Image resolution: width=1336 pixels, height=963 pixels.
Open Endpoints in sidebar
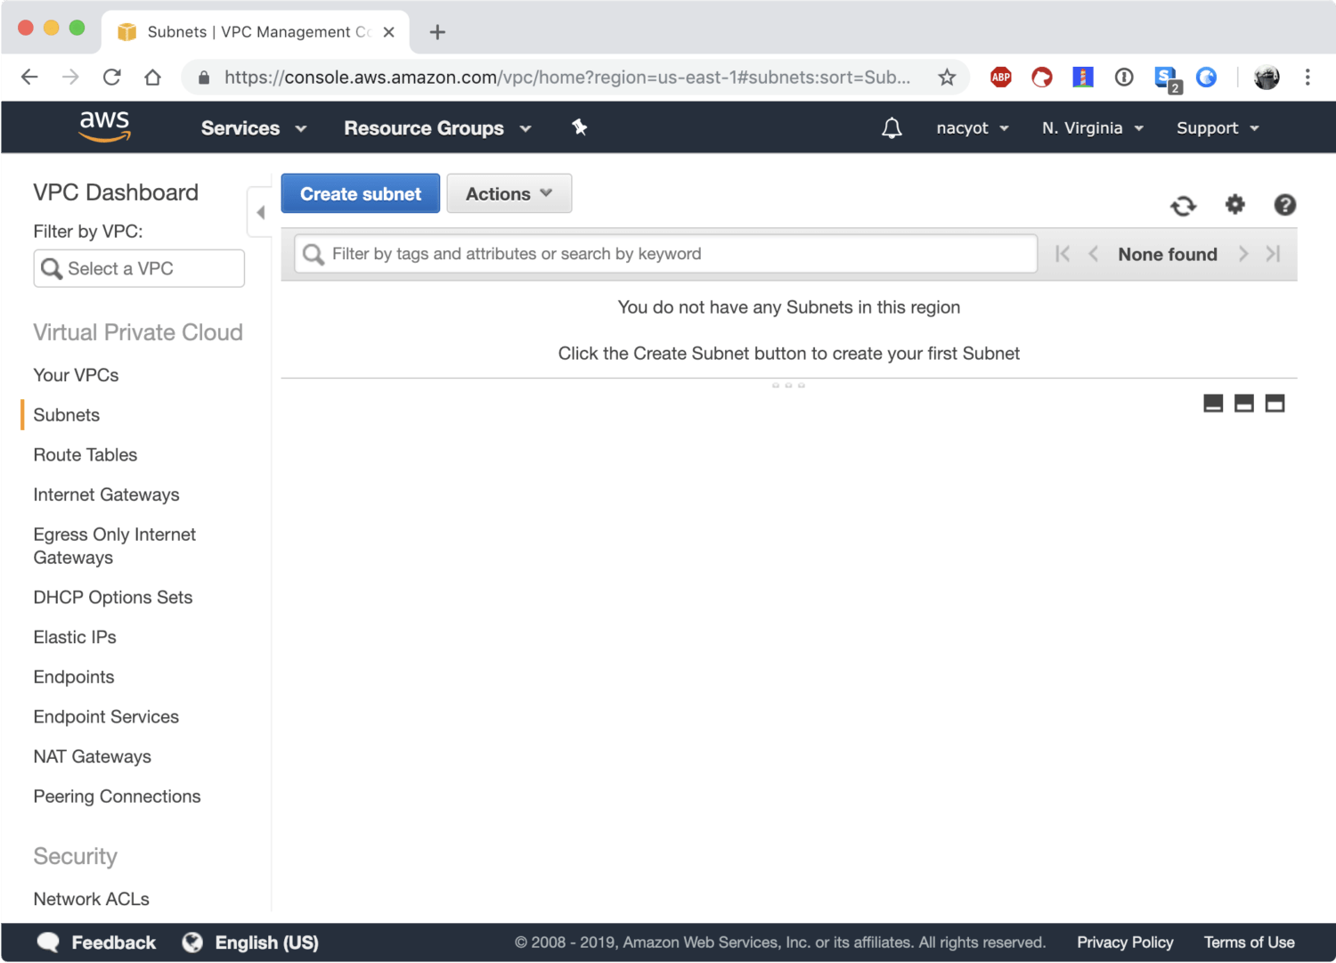pos(74,677)
